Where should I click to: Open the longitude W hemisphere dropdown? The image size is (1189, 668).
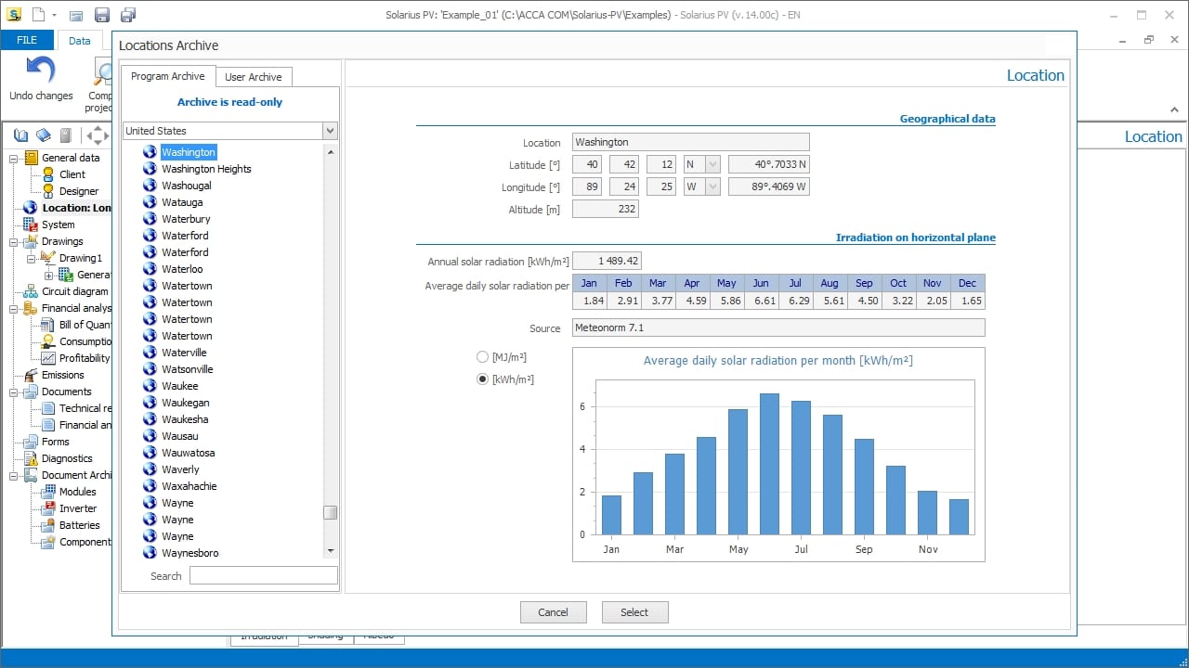pyautogui.click(x=712, y=186)
